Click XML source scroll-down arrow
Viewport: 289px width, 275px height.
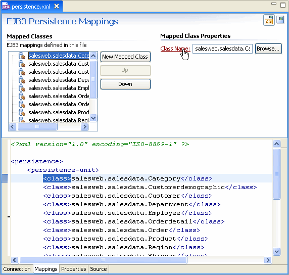coord(277,251)
